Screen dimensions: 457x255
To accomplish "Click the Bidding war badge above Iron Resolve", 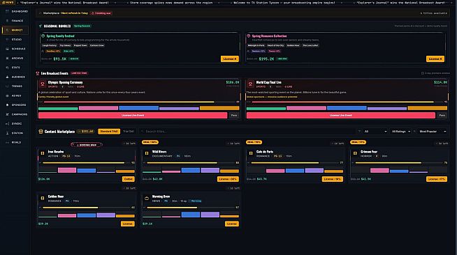I will point(87,145).
